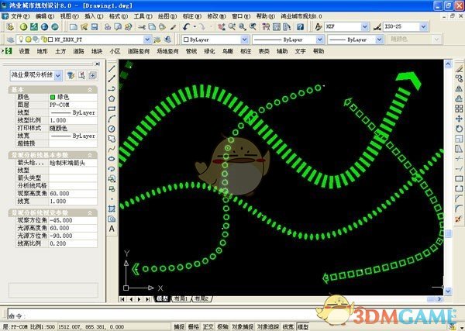This screenshot has width=465, height=331.
Task: Copy selected objects to clipboard
Action: point(152,27)
